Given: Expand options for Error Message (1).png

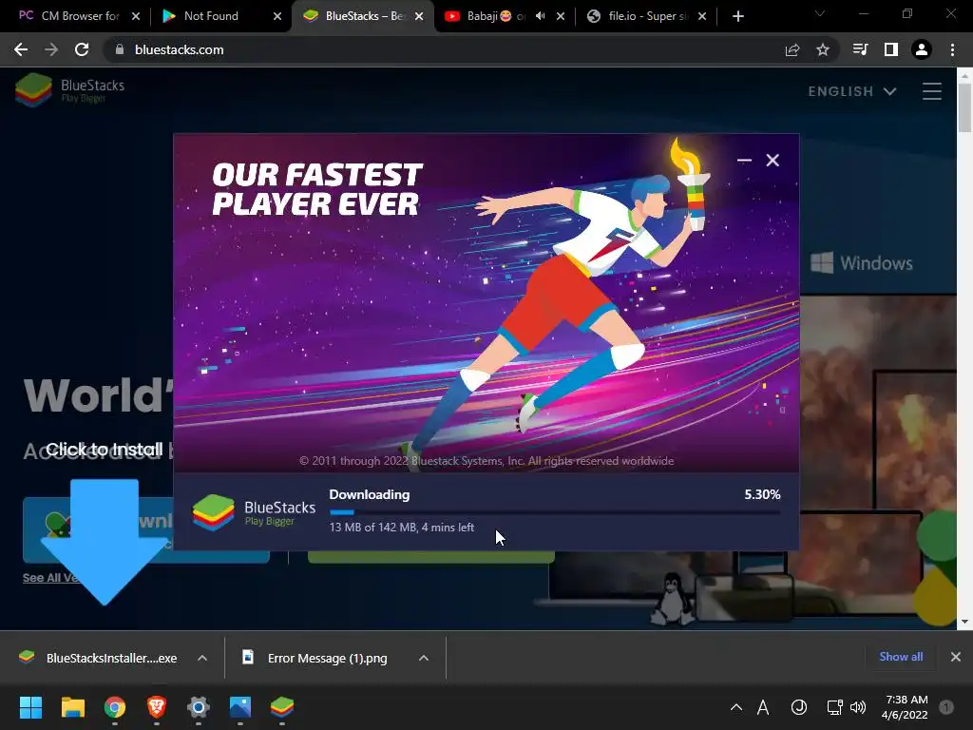Looking at the screenshot, I should click(x=424, y=658).
